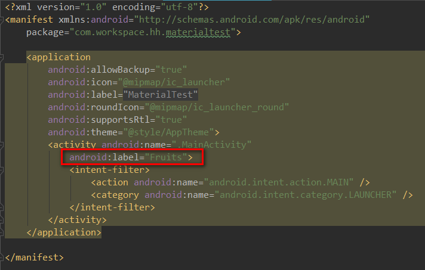Click the opening intent-filter tag
This screenshot has width=425, height=270.
pos(109,170)
